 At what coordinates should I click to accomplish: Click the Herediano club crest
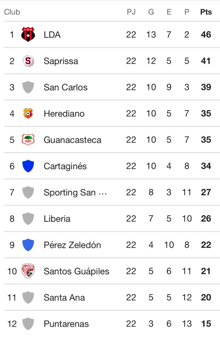click(x=28, y=114)
